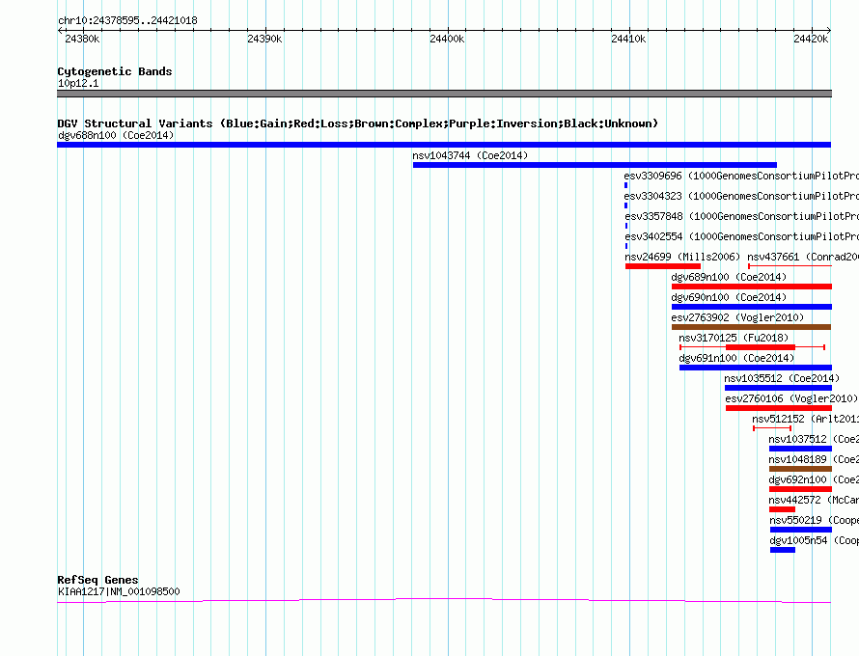
Task: Click the Cytogenetic Bands track title
Action: (115, 71)
